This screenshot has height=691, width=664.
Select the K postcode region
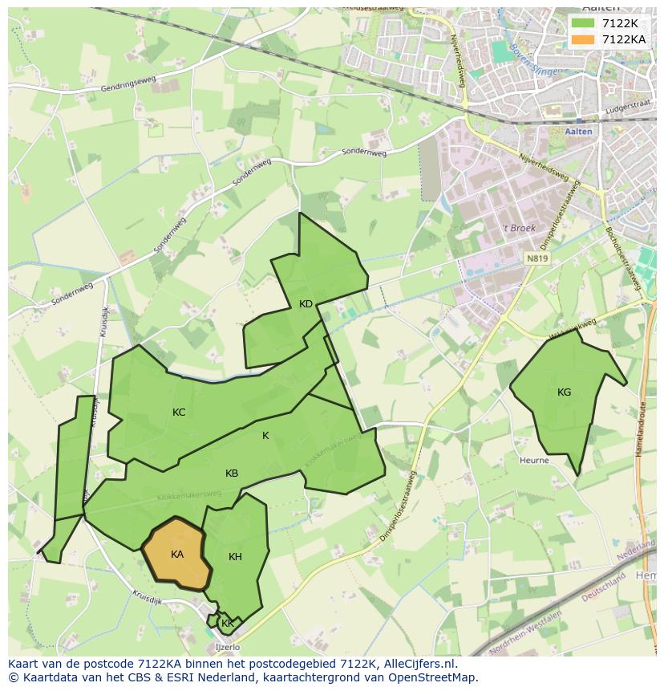[265, 436]
